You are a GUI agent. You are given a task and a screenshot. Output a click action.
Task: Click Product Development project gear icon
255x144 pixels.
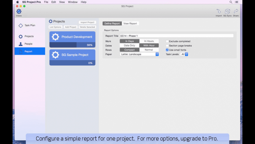point(55,37)
